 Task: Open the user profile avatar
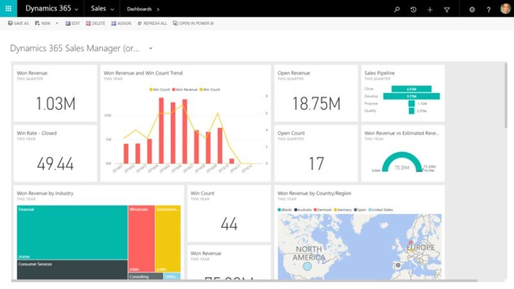[x=504, y=9]
